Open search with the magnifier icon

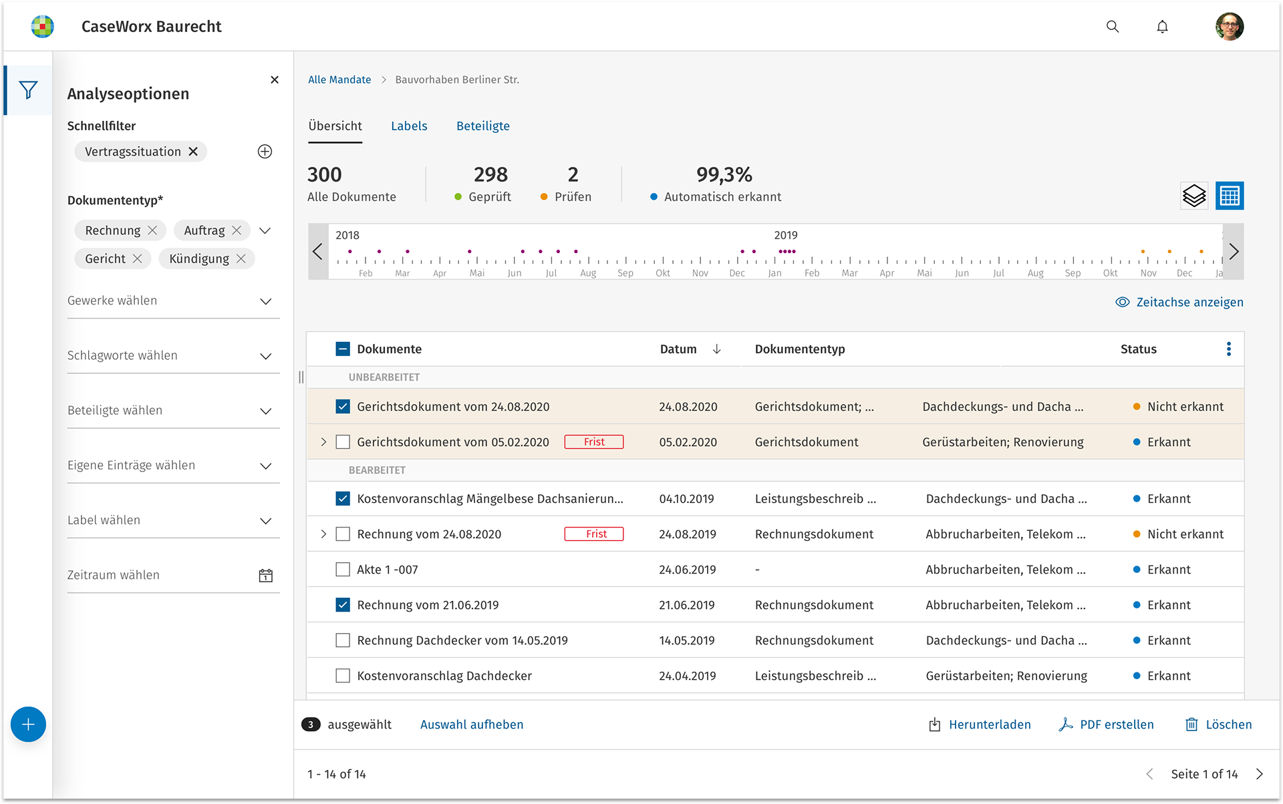click(x=1113, y=27)
